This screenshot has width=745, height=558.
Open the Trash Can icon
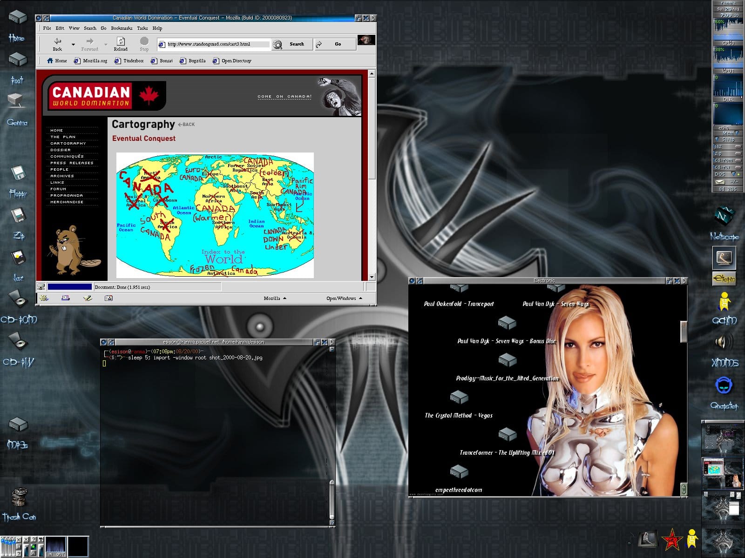[20, 498]
